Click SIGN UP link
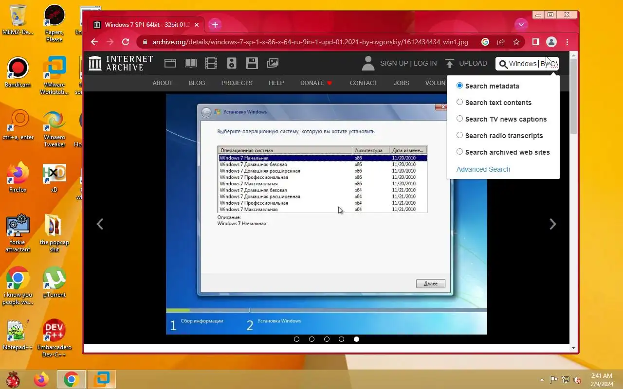This screenshot has height=389, width=623. pos(394,63)
